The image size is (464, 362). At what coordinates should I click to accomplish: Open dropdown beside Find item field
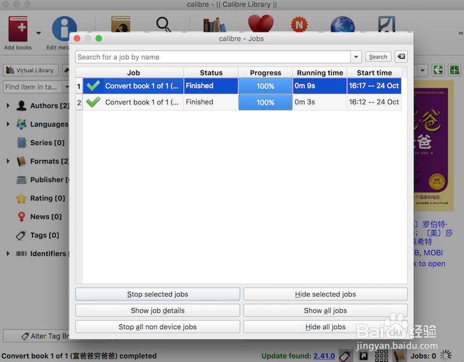[67, 86]
